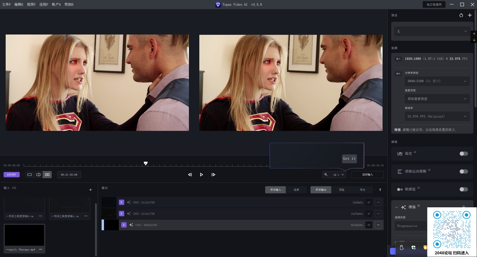Open the 视图V menu
Image resolution: width=477 pixels, height=257 pixels.
(31, 4)
